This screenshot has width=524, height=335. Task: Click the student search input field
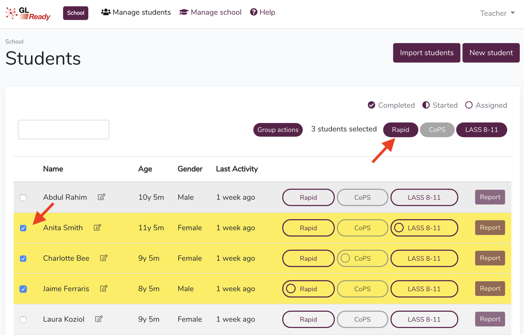pos(63,129)
